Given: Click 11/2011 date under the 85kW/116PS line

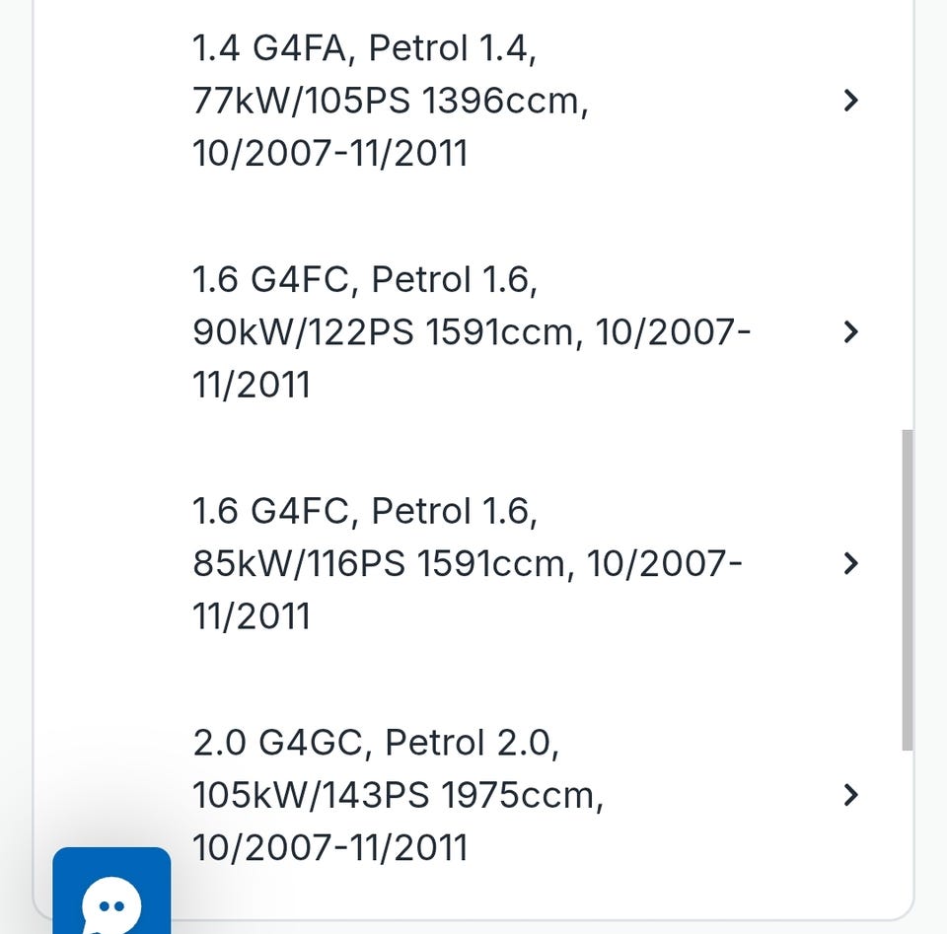Looking at the screenshot, I should [252, 616].
